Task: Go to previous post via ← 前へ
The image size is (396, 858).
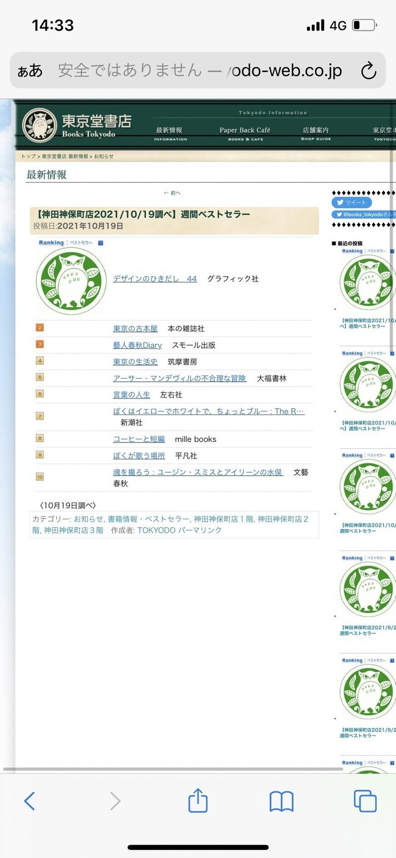Action: point(172,193)
